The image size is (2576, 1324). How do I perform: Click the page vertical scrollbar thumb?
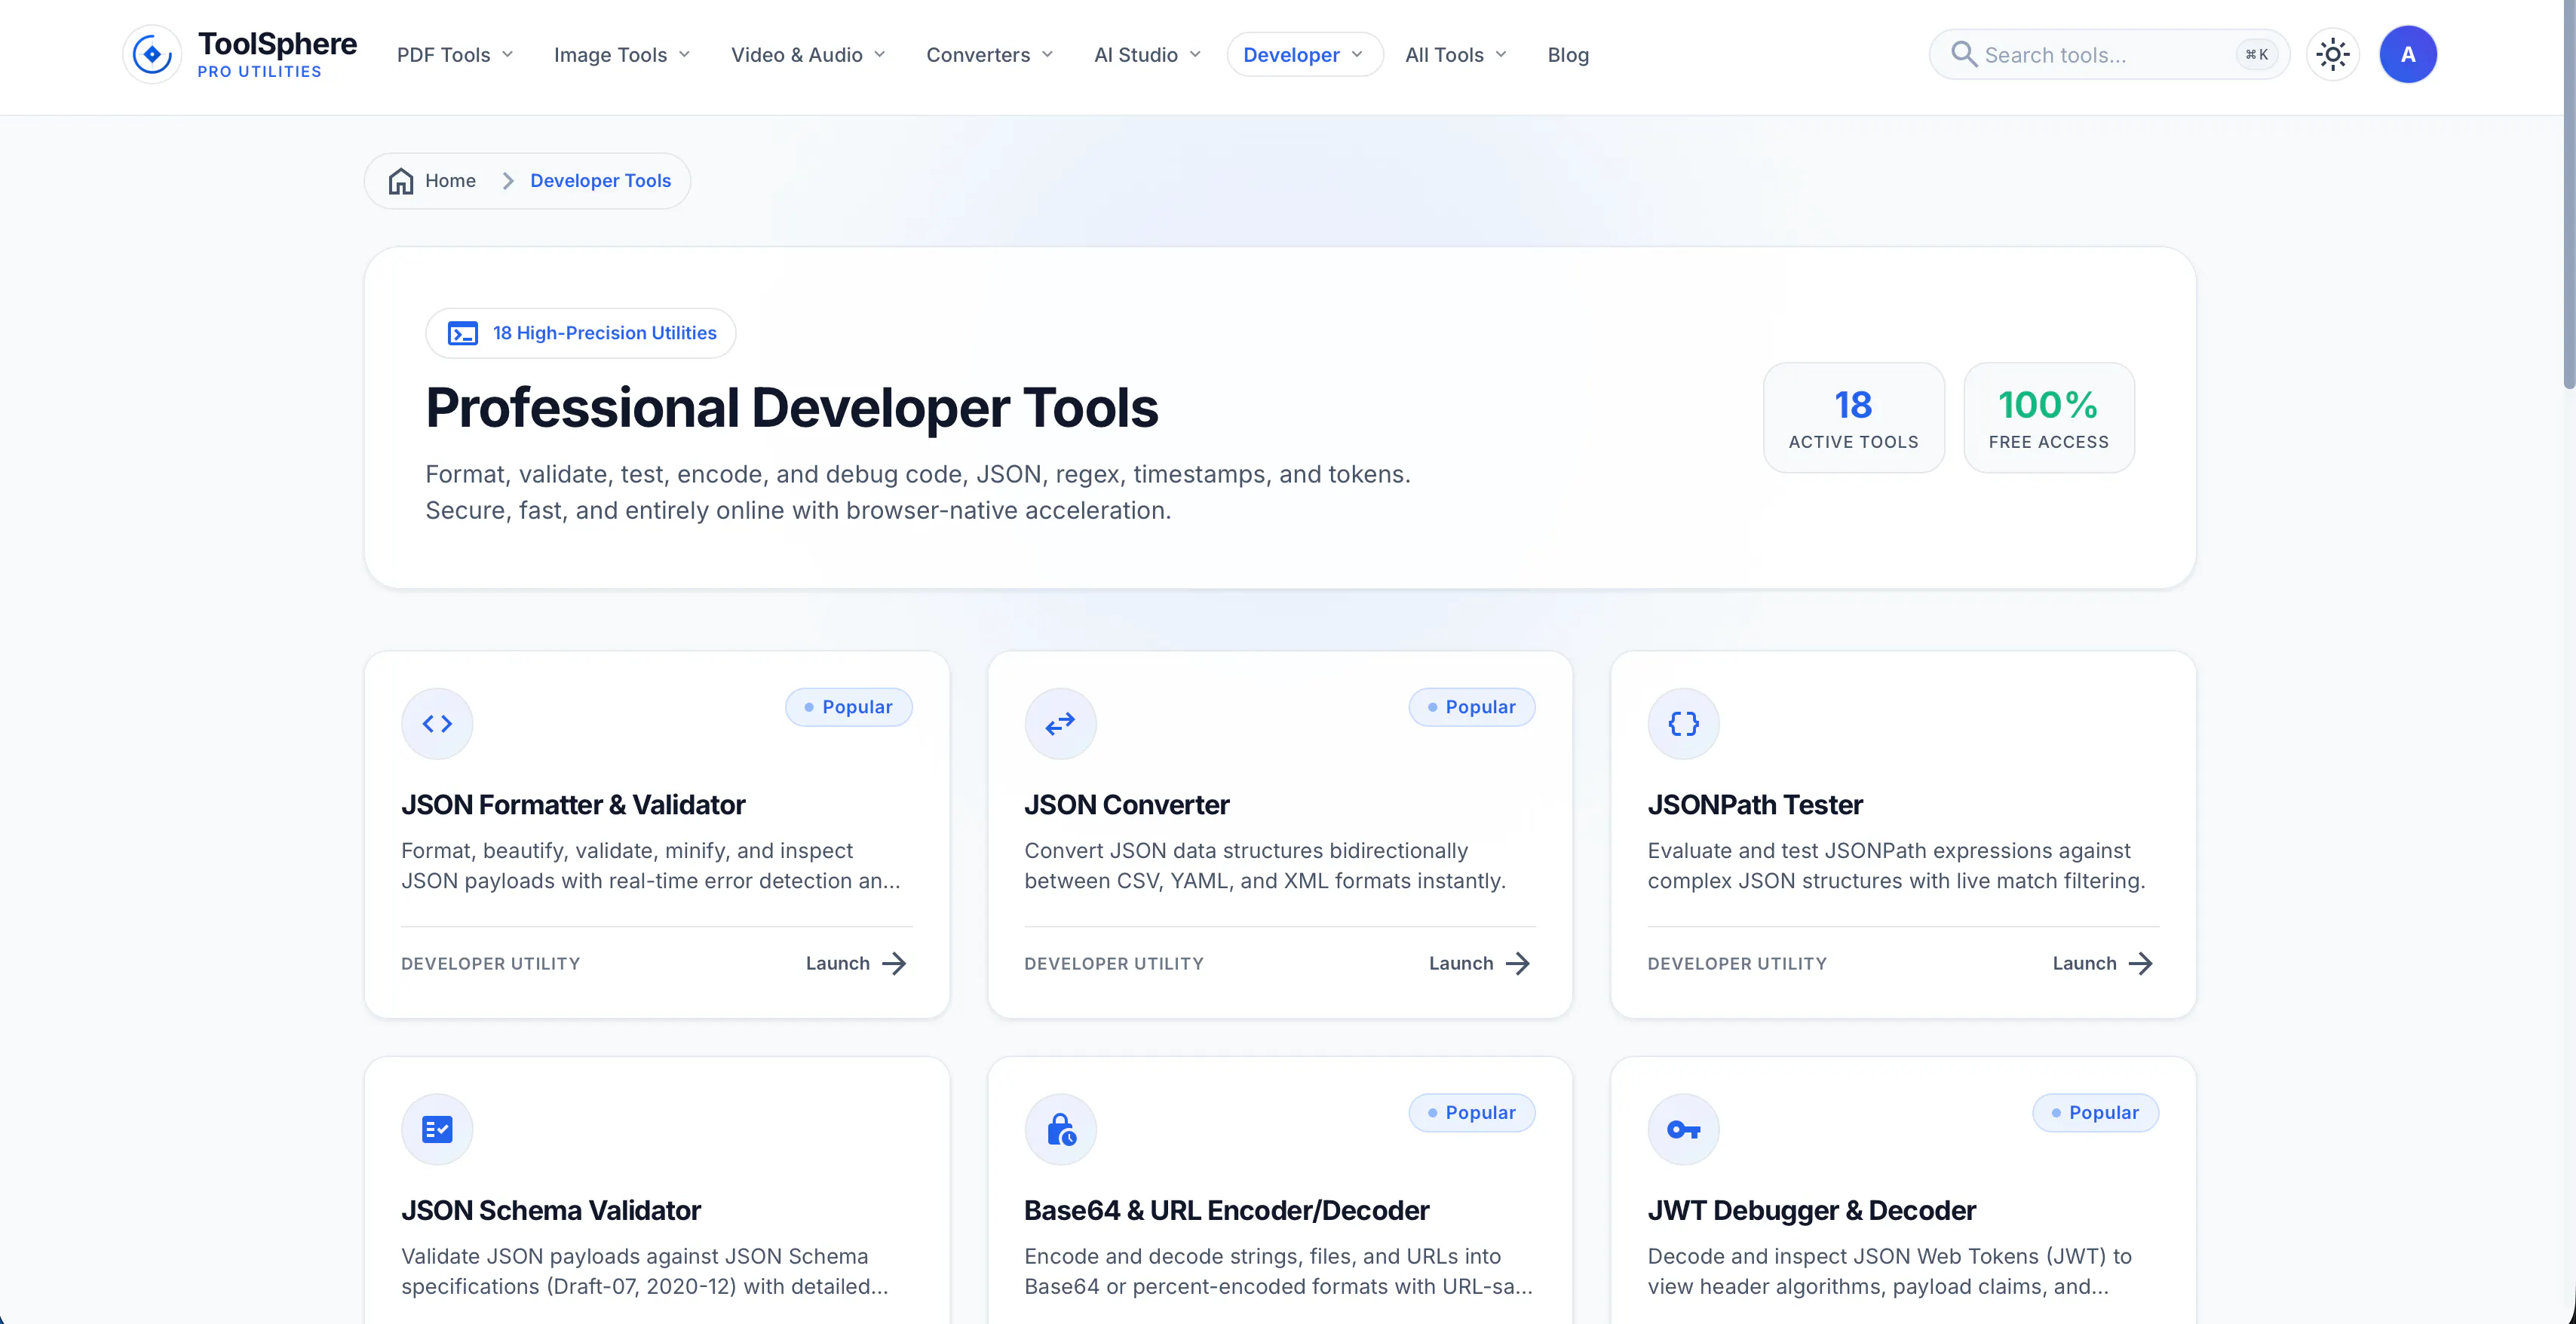(x=2568, y=195)
